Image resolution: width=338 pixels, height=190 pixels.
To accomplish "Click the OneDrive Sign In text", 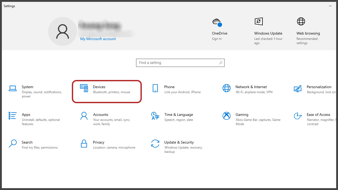I will [x=217, y=39].
